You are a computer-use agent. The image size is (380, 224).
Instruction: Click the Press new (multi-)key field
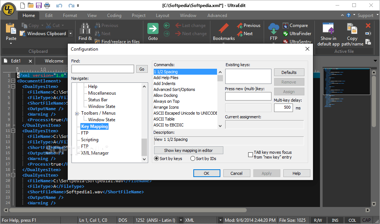click(x=248, y=96)
